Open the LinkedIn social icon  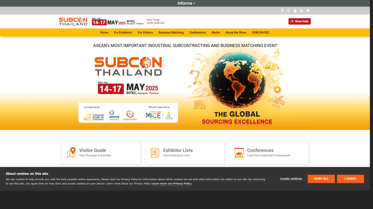click(x=301, y=11)
